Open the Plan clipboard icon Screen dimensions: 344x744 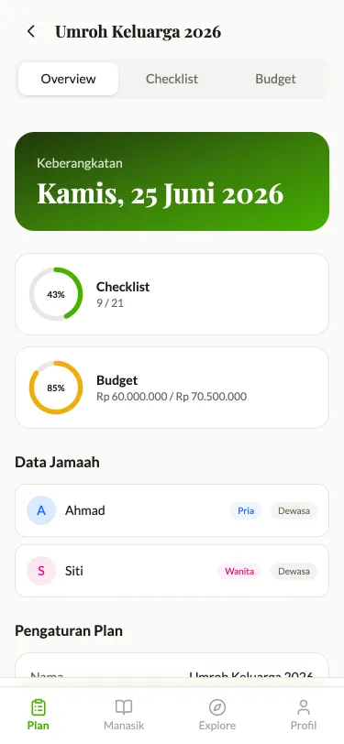(39, 707)
